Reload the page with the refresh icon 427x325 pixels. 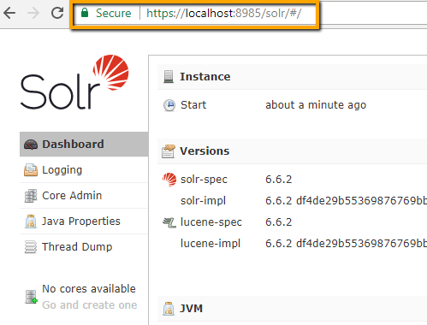click(57, 13)
